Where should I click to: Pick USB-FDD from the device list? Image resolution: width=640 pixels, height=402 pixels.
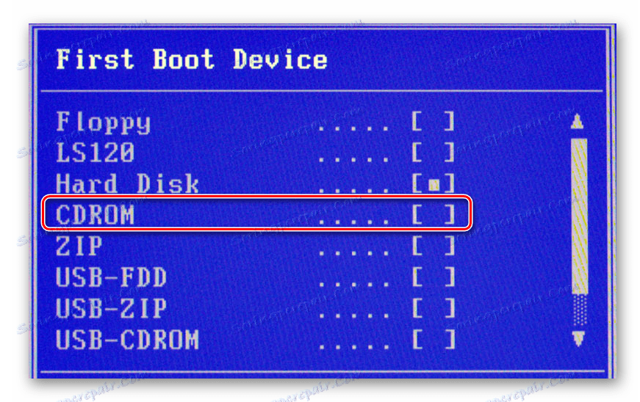pos(111,277)
